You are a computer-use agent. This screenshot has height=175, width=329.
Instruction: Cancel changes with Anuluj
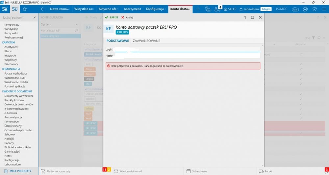pos(127,17)
